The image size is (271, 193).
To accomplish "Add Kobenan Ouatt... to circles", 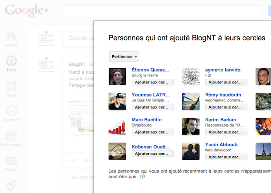I will pyautogui.click(x=153, y=154).
